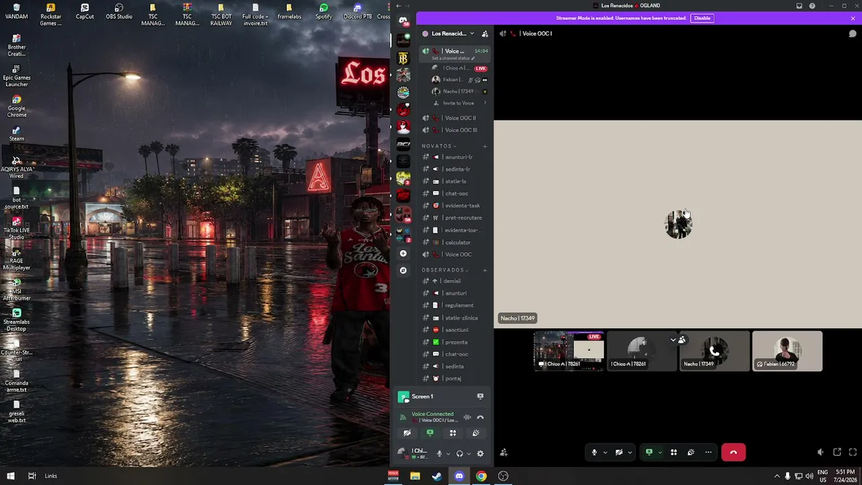
Task: Stop streaming Screen 1 icon
Action: (480, 396)
